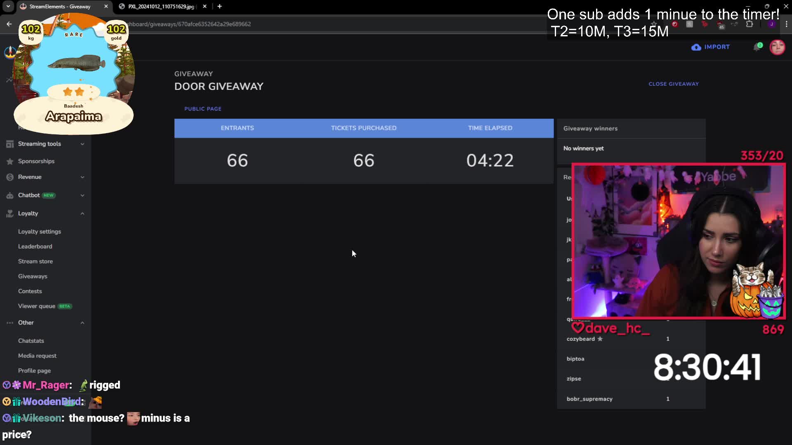Click the Import cloud icon
Image resolution: width=792 pixels, height=445 pixels.
pyautogui.click(x=696, y=47)
